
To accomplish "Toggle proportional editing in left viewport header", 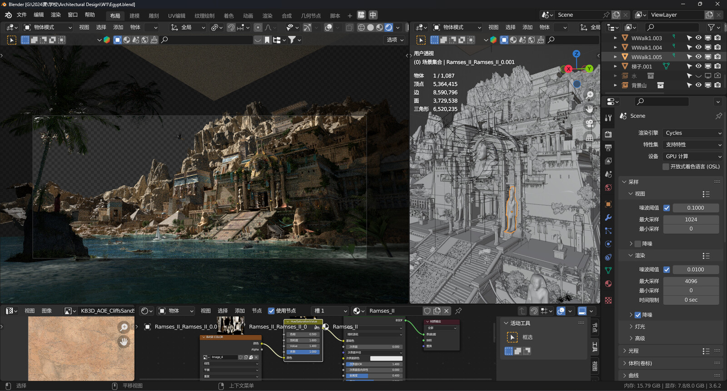I will click(258, 27).
